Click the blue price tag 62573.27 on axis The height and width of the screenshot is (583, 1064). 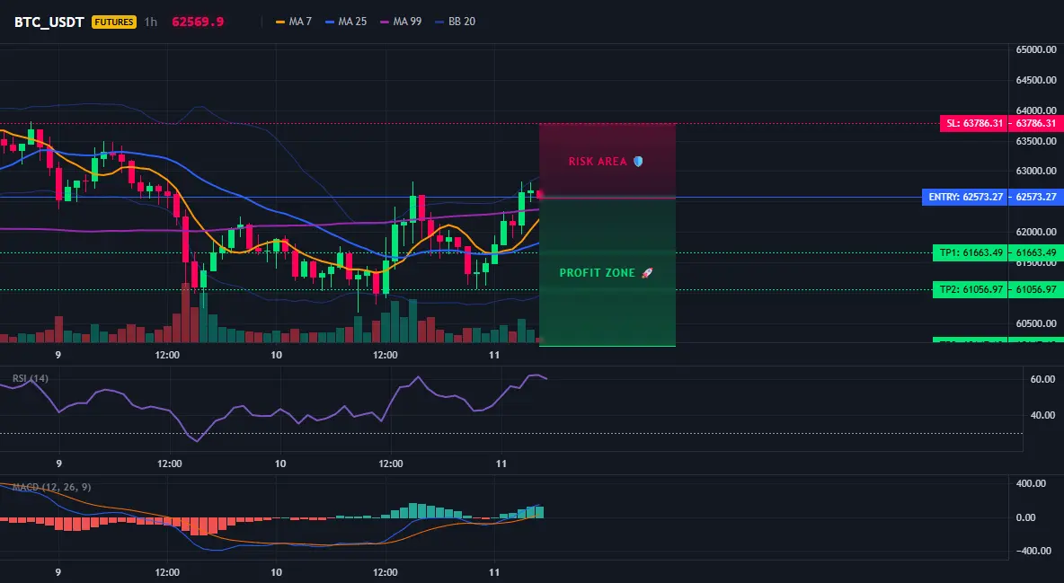[1035, 198]
